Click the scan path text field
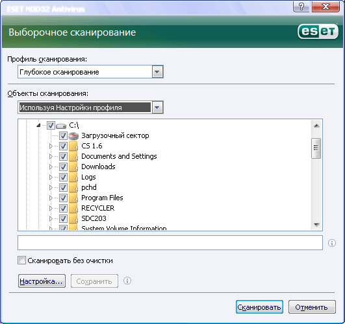Screen dimensions: 345x324 [x=170, y=242]
